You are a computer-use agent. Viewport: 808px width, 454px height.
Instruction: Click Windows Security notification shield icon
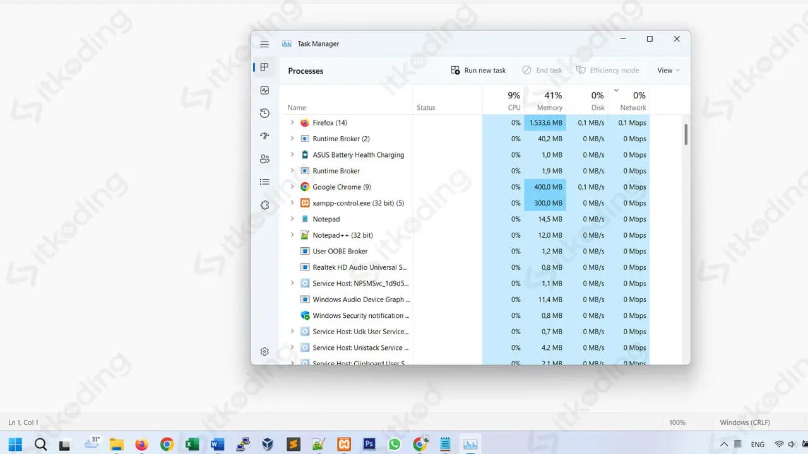coord(305,315)
